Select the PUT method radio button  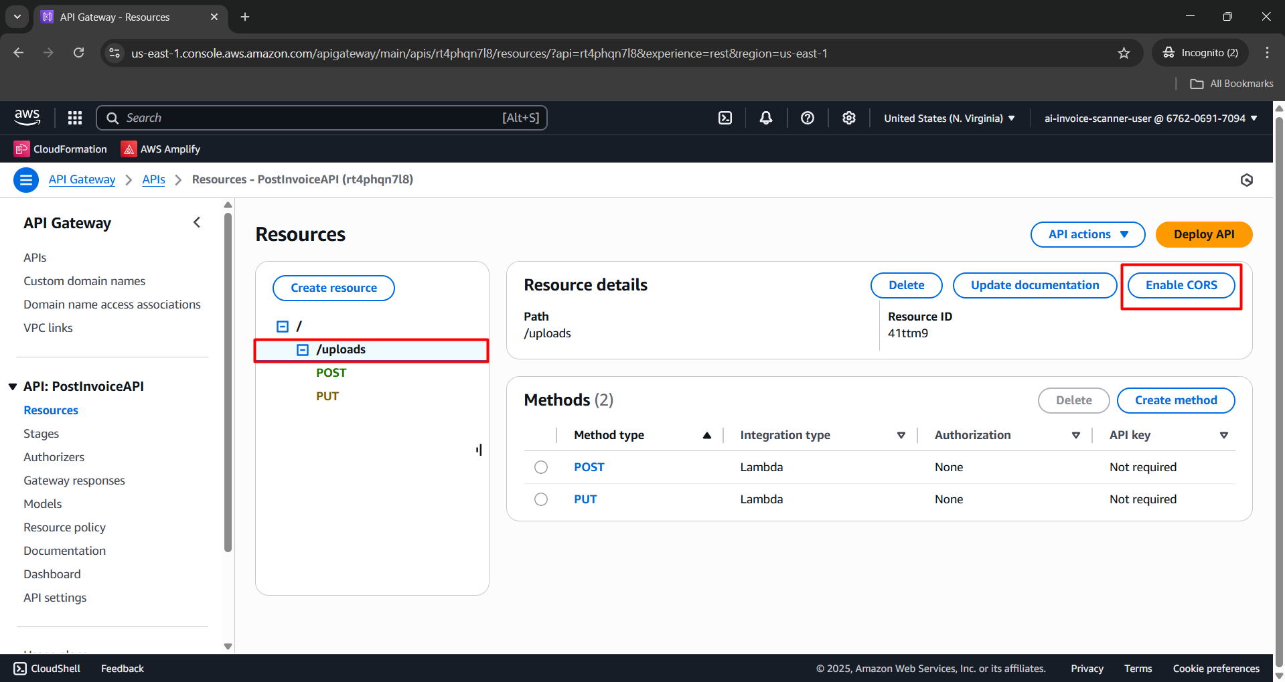point(541,499)
